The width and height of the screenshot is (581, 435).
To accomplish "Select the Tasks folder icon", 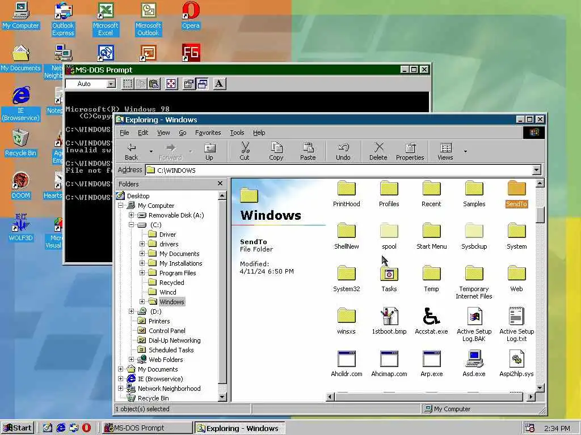I will coord(389,274).
